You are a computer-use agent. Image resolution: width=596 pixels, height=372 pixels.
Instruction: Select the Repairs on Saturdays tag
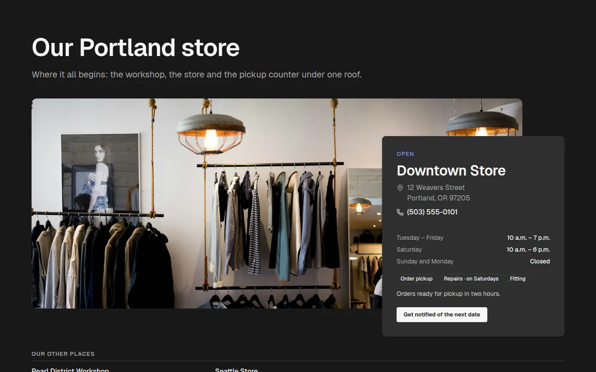click(471, 279)
